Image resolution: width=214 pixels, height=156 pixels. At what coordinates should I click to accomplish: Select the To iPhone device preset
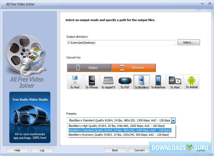point(91,82)
